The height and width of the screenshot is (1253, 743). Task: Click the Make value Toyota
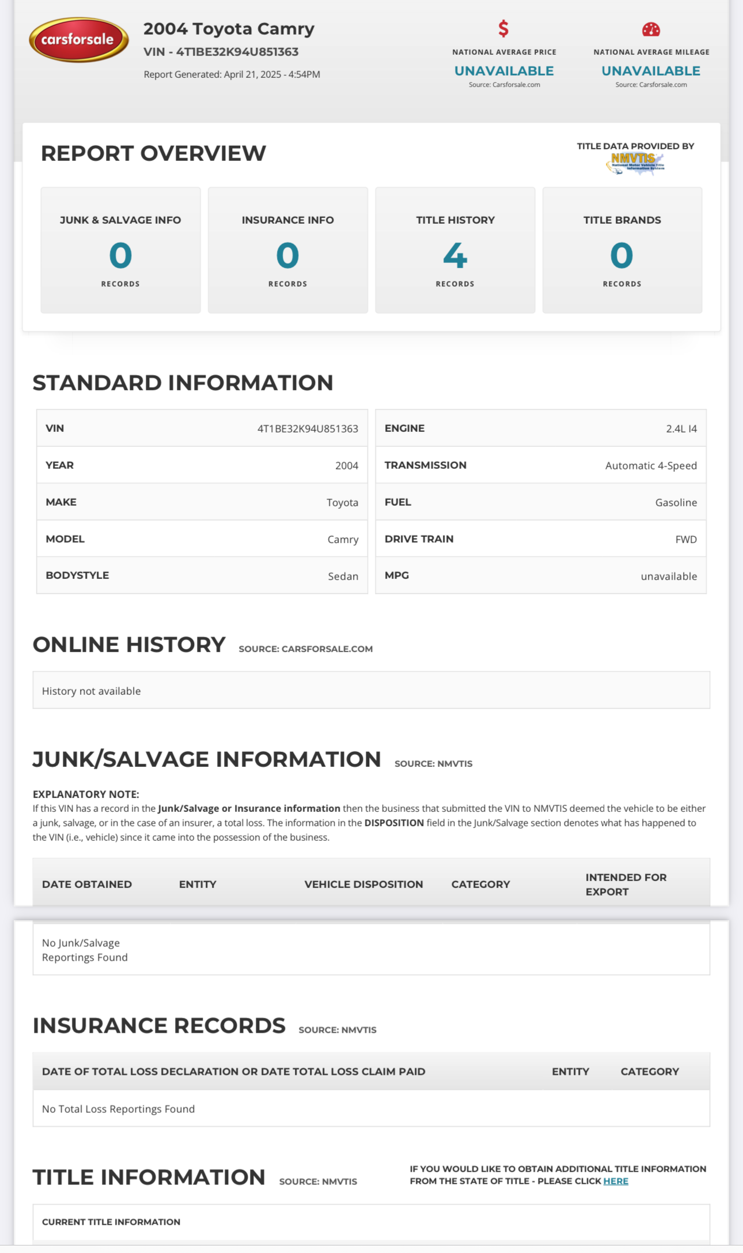tap(342, 502)
